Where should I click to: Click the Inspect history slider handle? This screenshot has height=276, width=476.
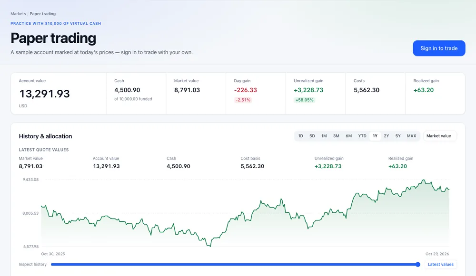[x=418, y=265]
